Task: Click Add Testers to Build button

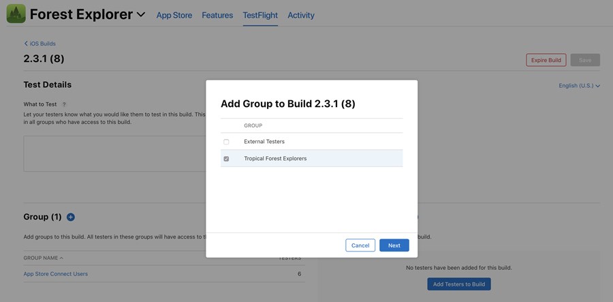Action: point(459,284)
